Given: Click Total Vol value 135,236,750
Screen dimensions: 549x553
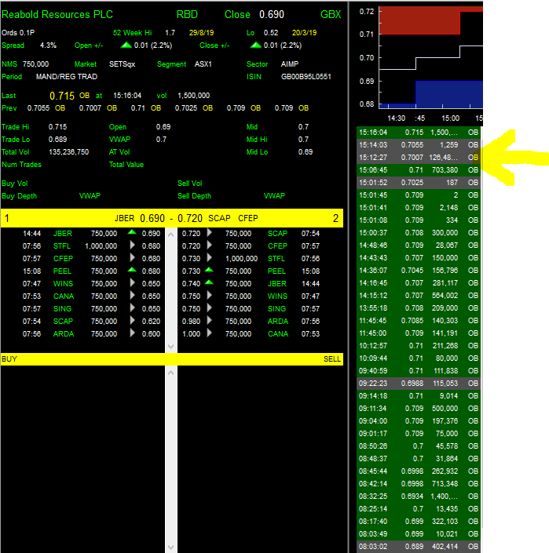Looking at the screenshot, I should coord(69,152).
